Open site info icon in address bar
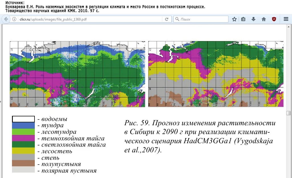 pos(14,19)
